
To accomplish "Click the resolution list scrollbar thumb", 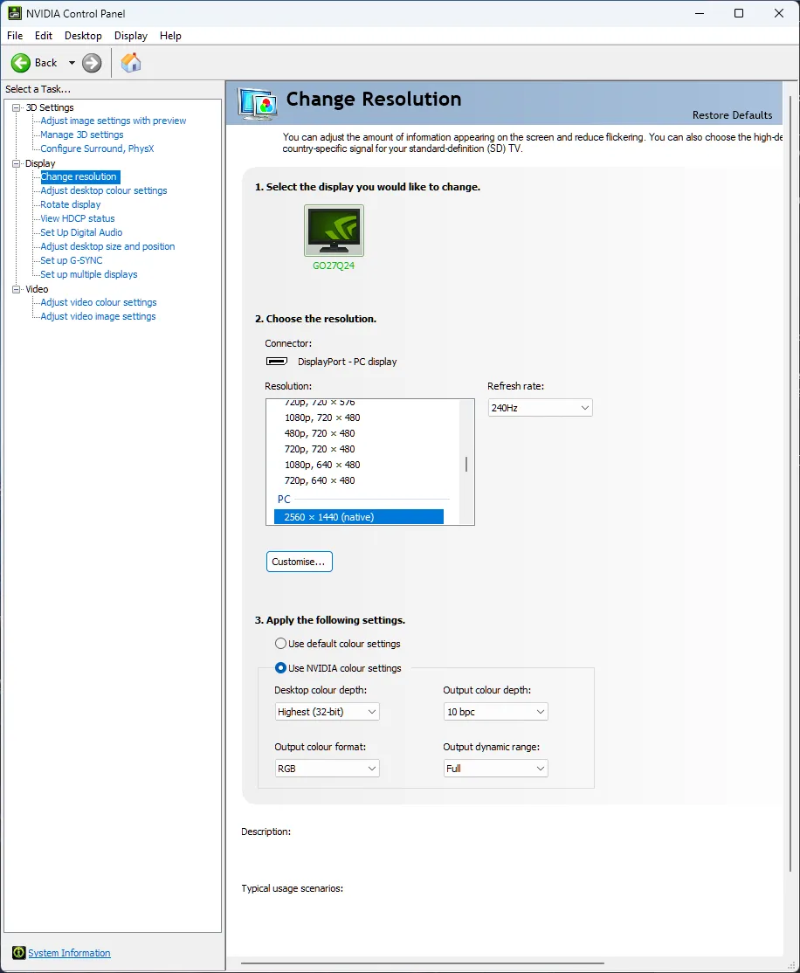I will click(x=466, y=464).
